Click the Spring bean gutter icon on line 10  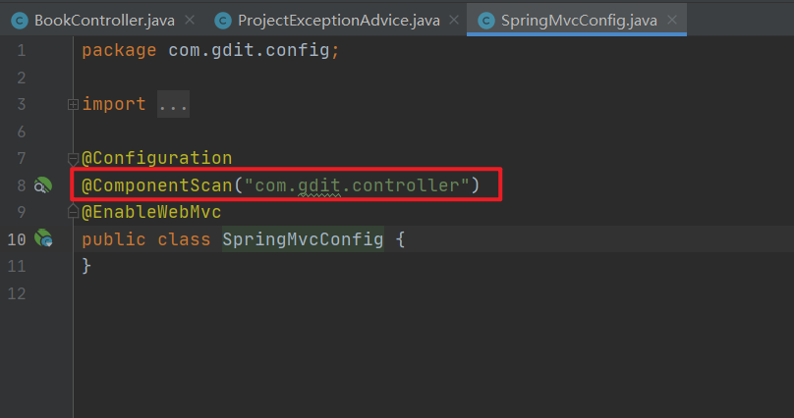(x=43, y=238)
